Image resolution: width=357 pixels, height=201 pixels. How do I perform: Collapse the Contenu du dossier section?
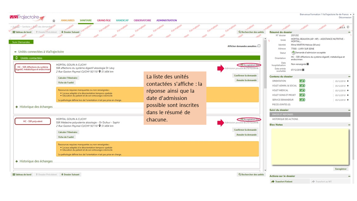click(349, 76)
